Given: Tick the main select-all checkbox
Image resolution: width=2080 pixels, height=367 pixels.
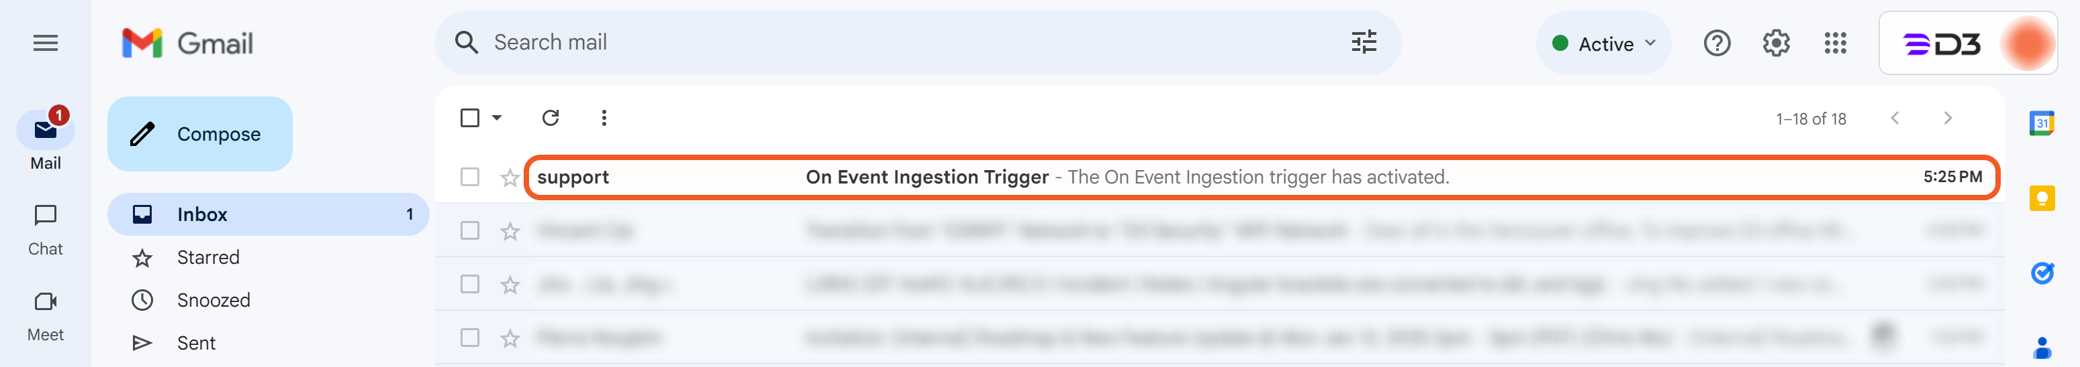Looking at the screenshot, I should coord(470,119).
